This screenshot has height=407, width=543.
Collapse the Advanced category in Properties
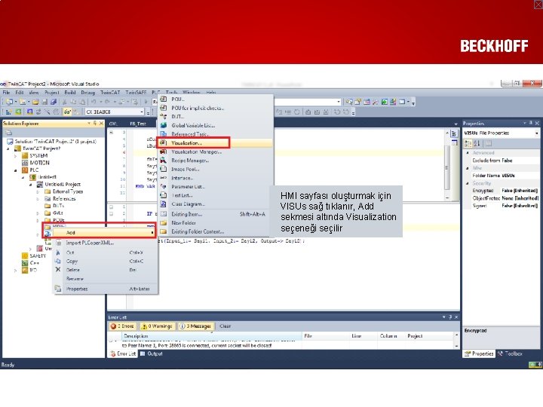[x=467, y=152]
